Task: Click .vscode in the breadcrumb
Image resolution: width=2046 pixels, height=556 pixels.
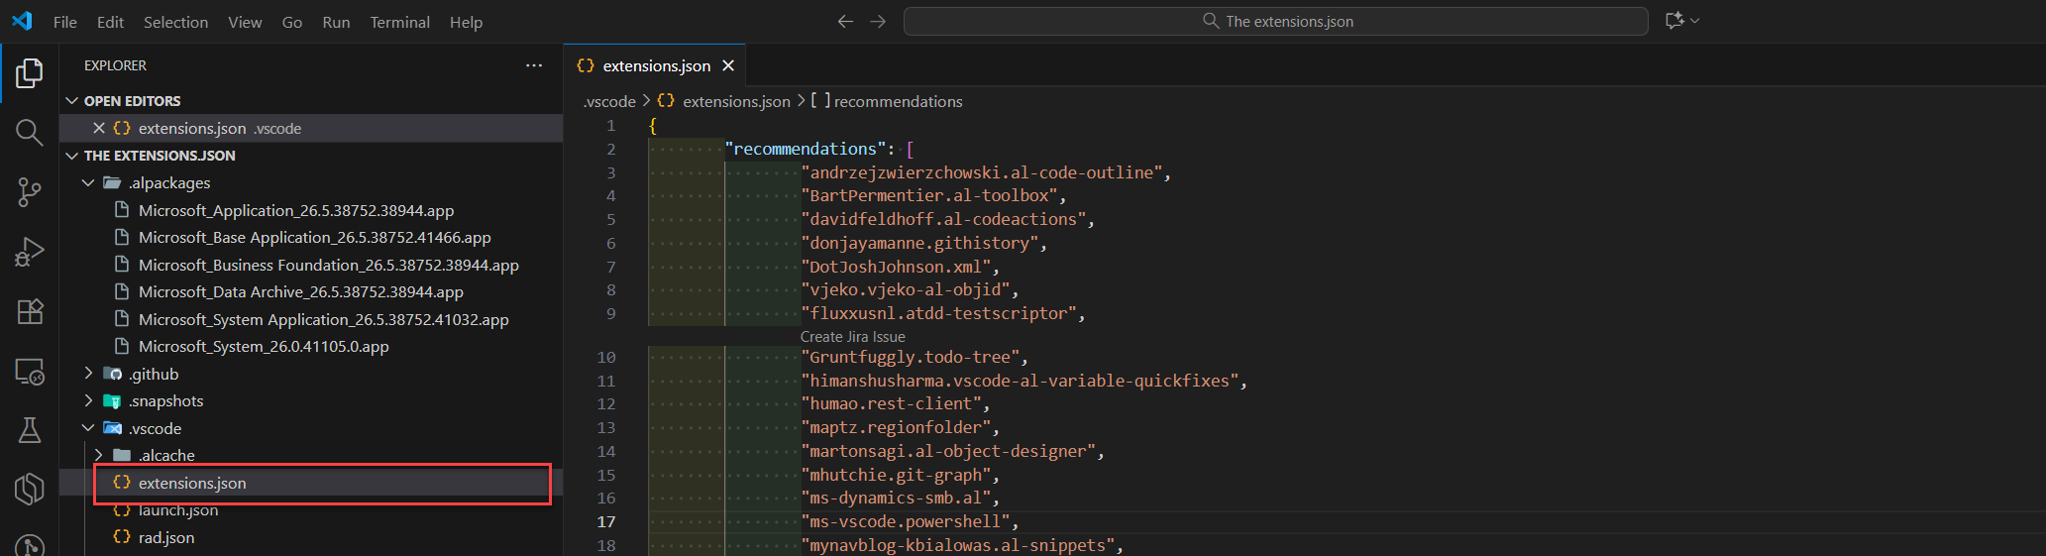Action: point(609,101)
